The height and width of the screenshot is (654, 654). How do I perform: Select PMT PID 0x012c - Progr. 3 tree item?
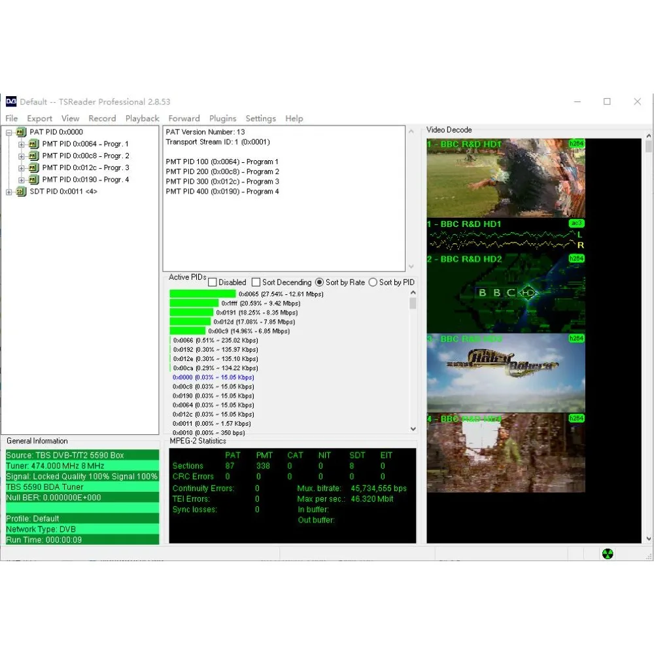click(x=86, y=167)
